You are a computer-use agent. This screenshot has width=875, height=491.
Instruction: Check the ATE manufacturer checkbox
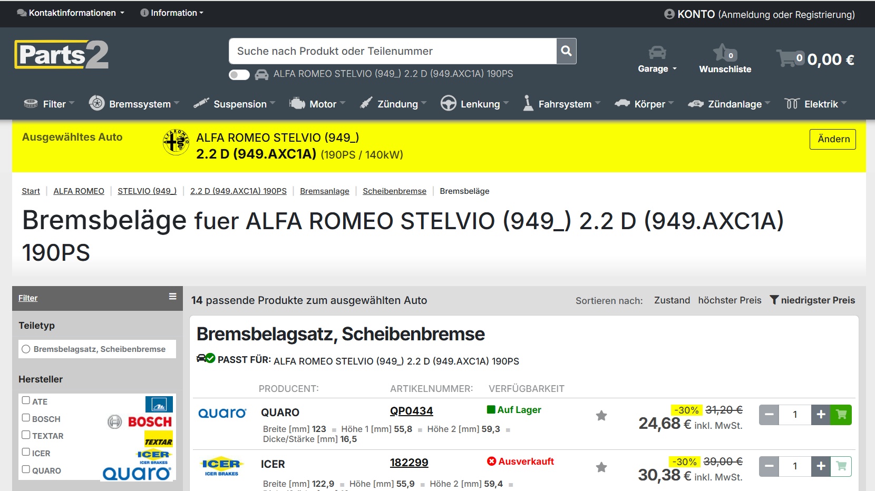pyautogui.click(x=26, y=400)
